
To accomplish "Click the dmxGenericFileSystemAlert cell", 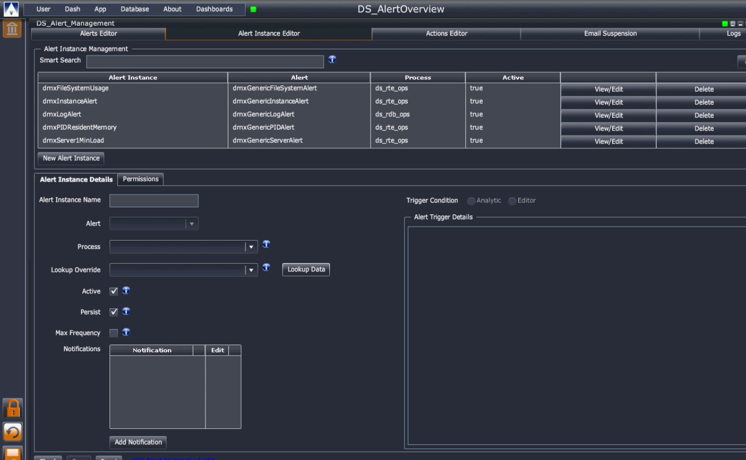I will click(274, 88).
